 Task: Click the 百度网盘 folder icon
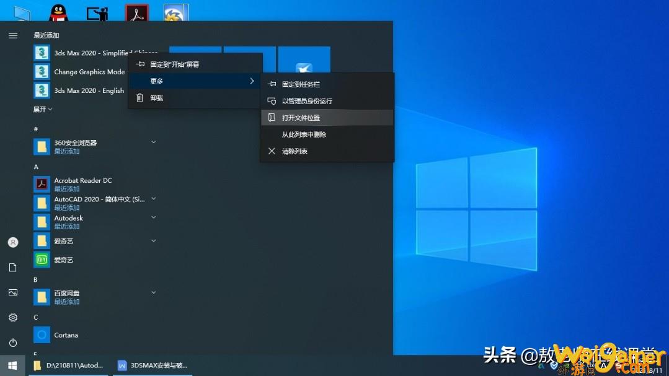click(x=42, y=297)
